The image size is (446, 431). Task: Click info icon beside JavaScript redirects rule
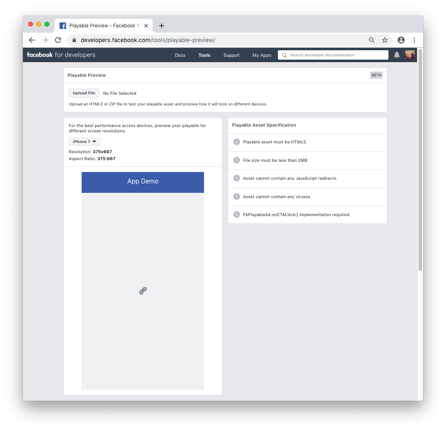236,179
